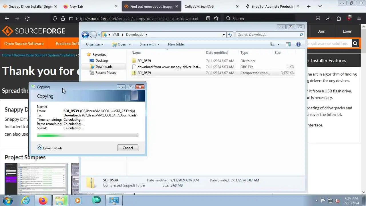Select the SDI_R539 File folder row
Screen dimensions: 366x206
(x=213, y=61)
